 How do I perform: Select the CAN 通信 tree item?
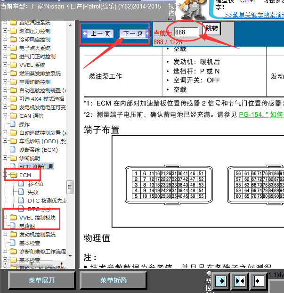(31, 116)
